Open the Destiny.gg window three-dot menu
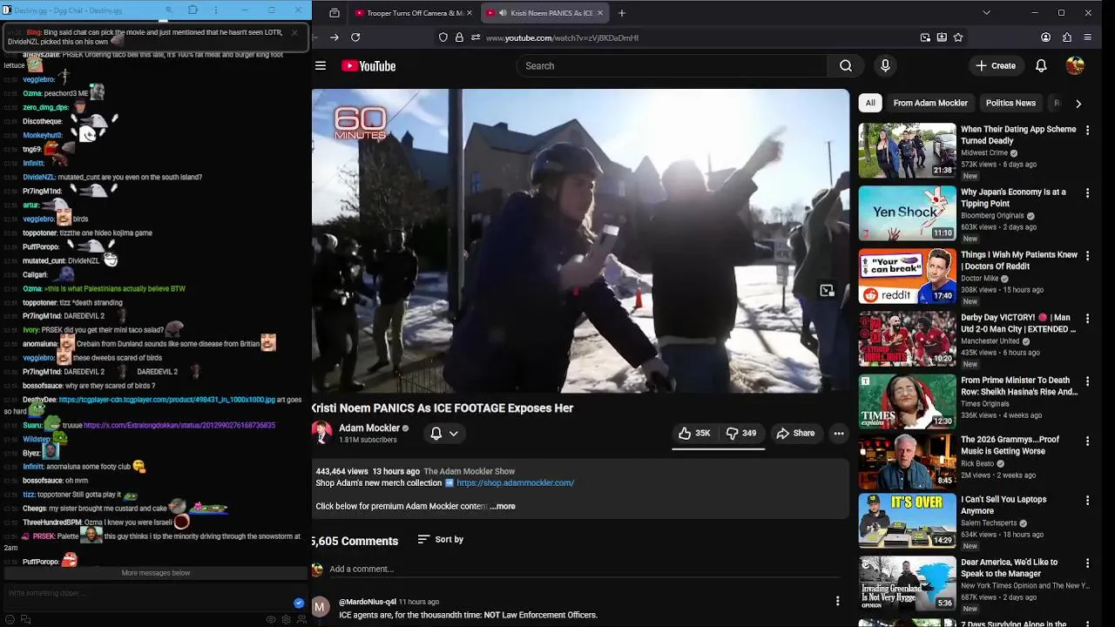The height and width of the screenshot is (627, 1115). (216, 10)
